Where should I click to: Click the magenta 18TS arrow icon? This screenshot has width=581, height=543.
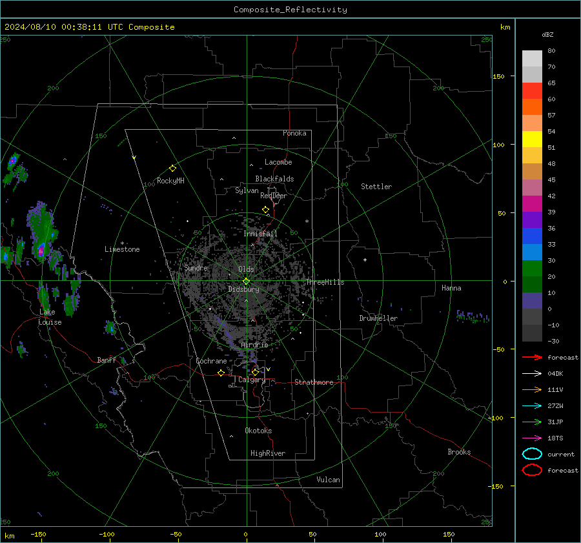pos(532,438)
